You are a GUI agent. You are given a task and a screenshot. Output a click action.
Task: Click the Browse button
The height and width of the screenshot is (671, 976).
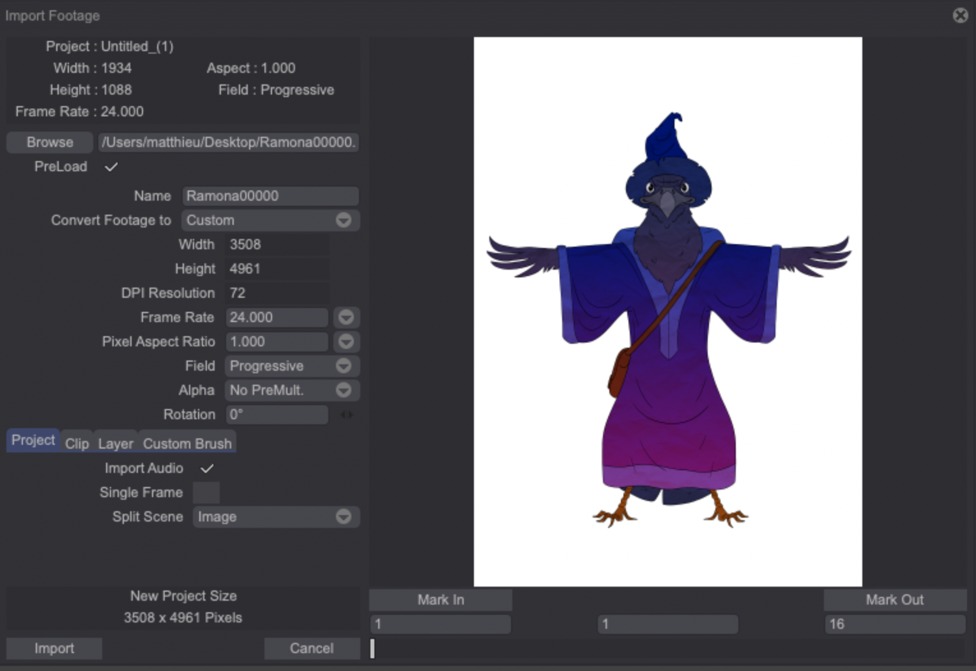click(50, 143)
